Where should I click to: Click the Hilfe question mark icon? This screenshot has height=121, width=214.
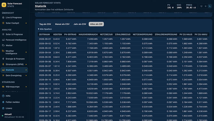[x=3, y=96]
